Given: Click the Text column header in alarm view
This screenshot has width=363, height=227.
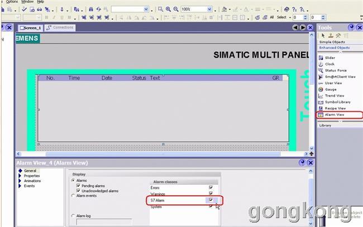Looking at the screenshot, I should pos(155,78).
